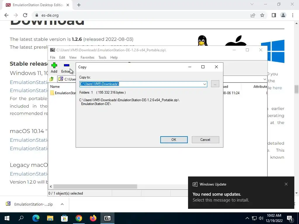
Task: Open volume control tray icon
Action: [x=261, y=218]
